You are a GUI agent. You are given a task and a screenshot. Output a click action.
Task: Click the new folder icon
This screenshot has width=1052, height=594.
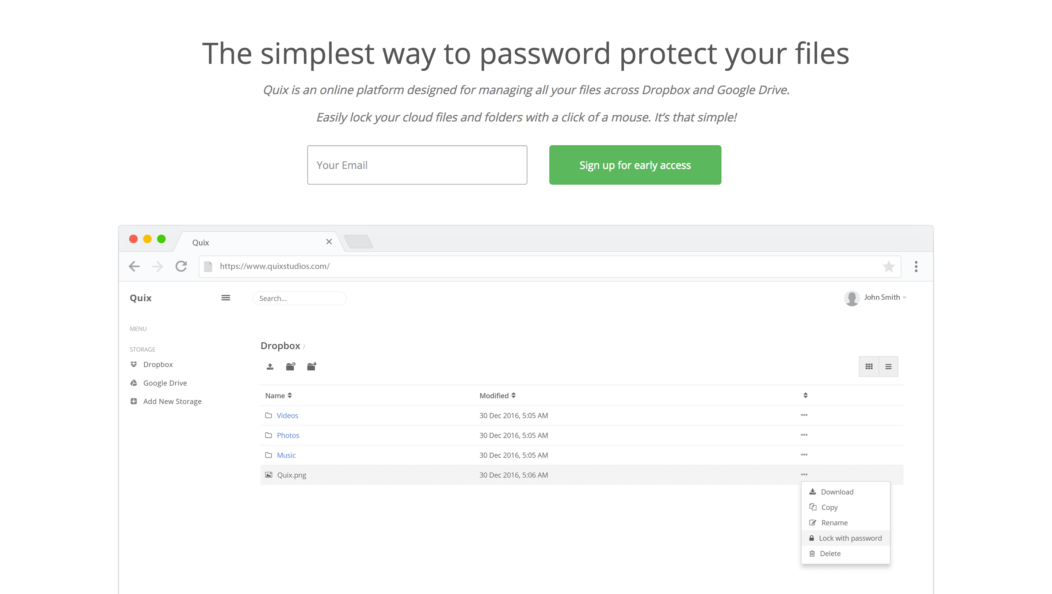pos(290,366)
